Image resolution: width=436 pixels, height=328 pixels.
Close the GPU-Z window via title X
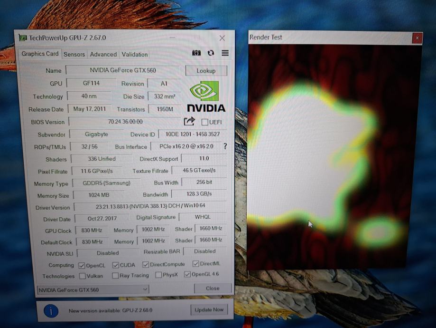click(x=222, y=38)
